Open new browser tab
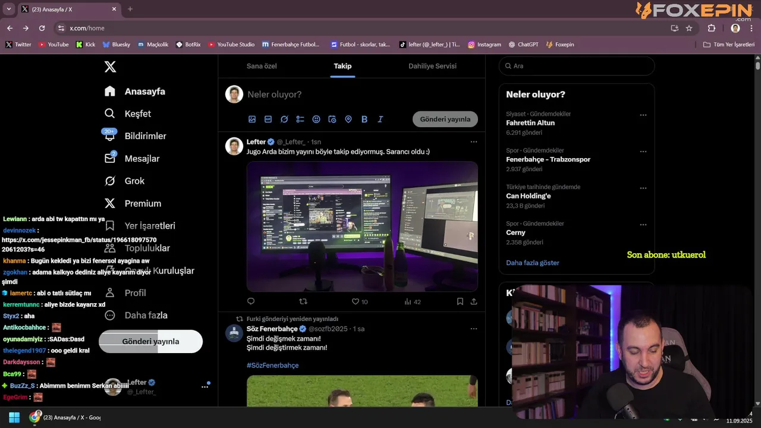The image size is (761, 428). [x=130, y=9]
